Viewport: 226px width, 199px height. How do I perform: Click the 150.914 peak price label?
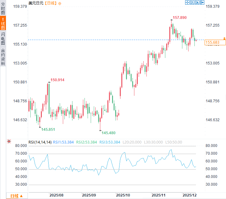point(57,80)
